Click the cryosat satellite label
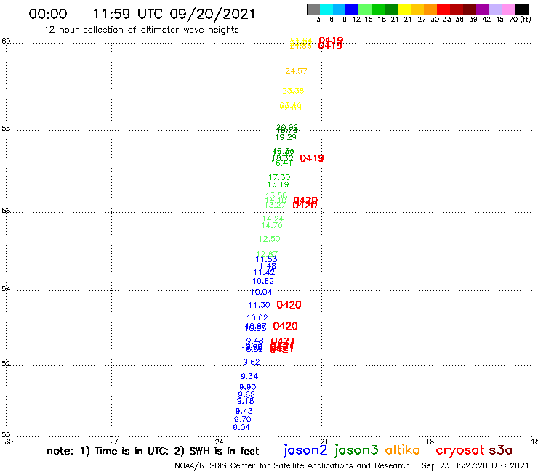This screenshot has height=472, width=538. pyautogui.click(x=459, y=450)
